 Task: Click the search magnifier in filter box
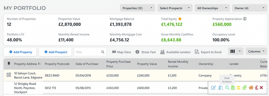103,52
